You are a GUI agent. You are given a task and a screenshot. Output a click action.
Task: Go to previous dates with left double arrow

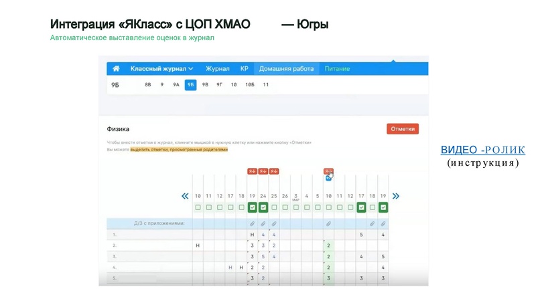pos(185,196)
